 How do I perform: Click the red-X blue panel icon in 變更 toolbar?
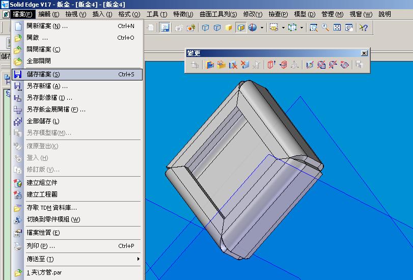tap(244, 65)
